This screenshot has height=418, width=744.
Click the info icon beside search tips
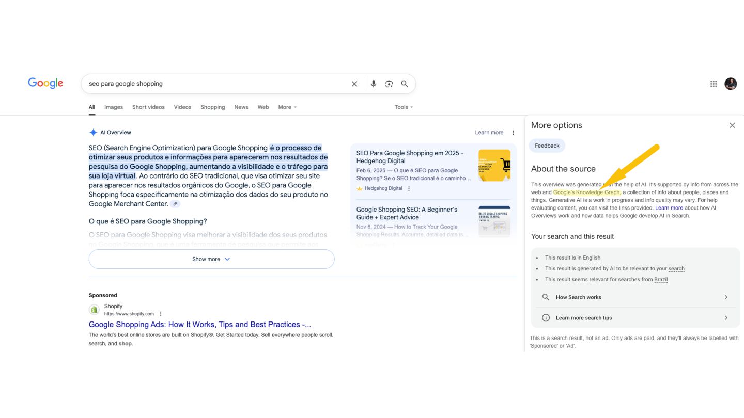pos(546,318)
